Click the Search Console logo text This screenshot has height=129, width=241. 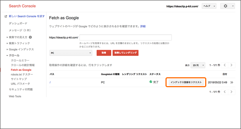(x=22, y=6)
